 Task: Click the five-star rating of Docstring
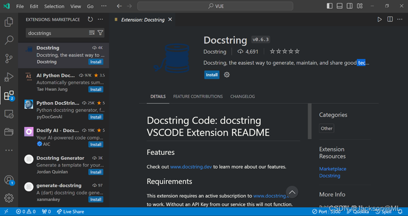[x=285, y=51]
